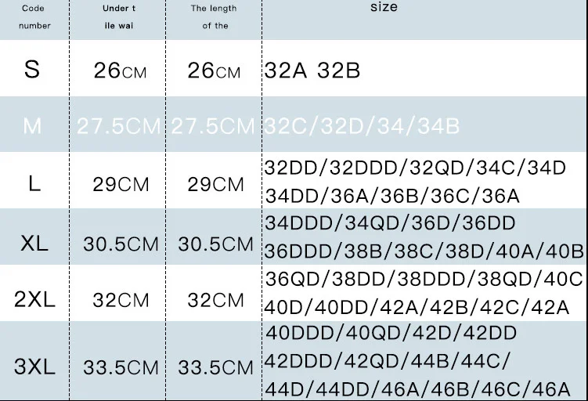Select the 2XL code cell
Viewport: 588px width, 401px height.
34,299
